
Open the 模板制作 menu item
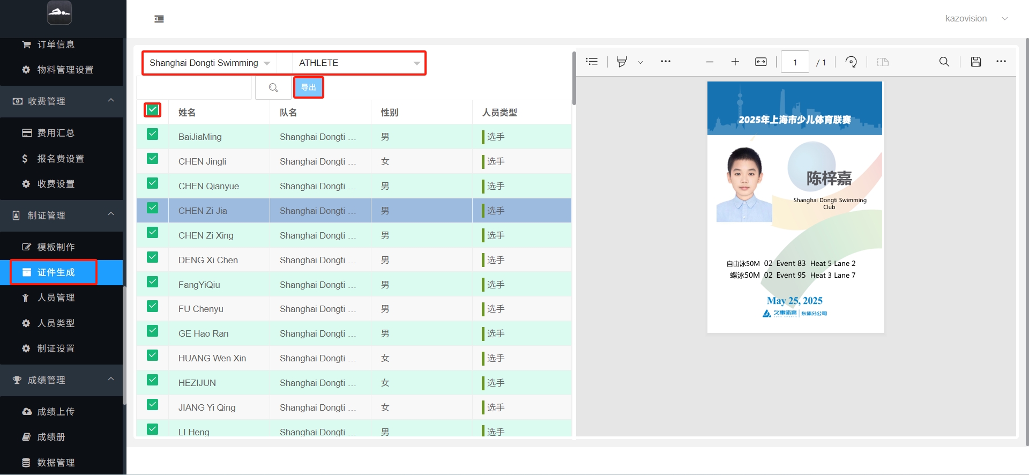[x=56, y=247]
